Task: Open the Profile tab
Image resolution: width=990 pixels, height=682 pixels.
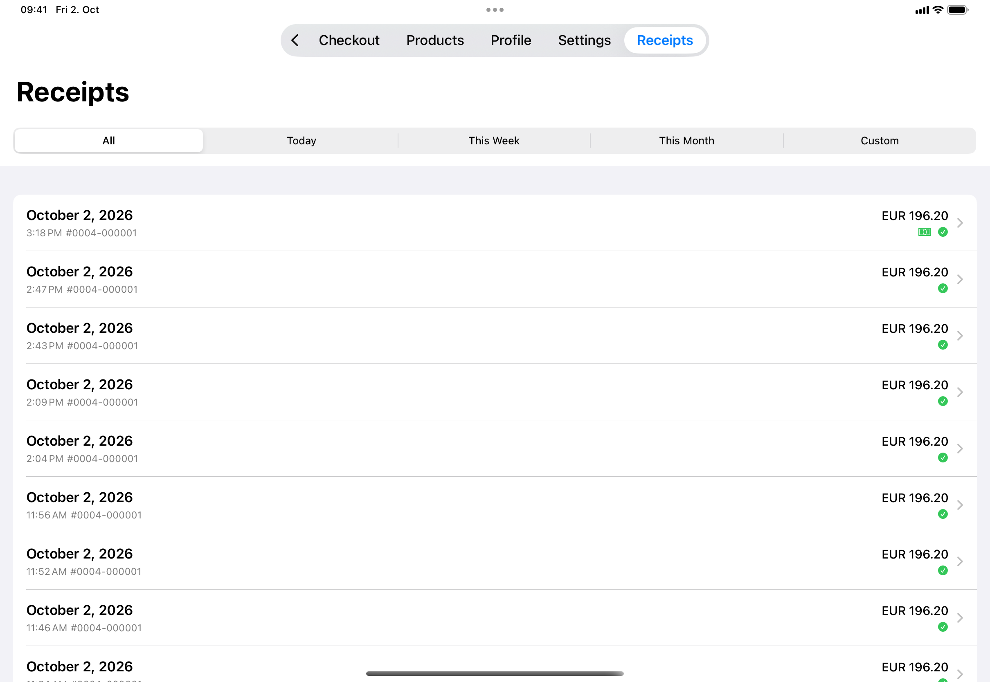Action: (x=511, y=40)
